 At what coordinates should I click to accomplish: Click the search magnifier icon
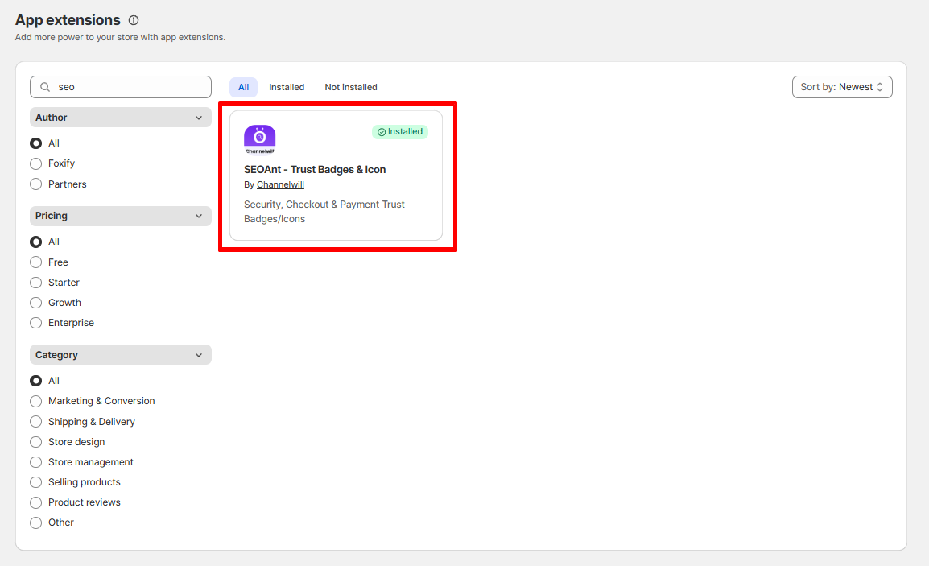45,87
